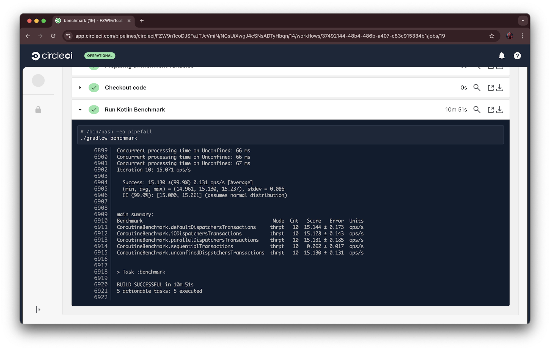The height and width of the screenshot is (350, 550).
Task: Bookmark this page with the star
Action: click(491, 36)
